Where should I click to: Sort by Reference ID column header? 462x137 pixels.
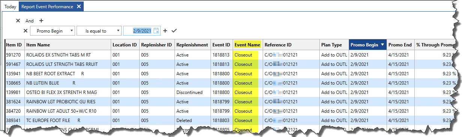coord(291,45)
